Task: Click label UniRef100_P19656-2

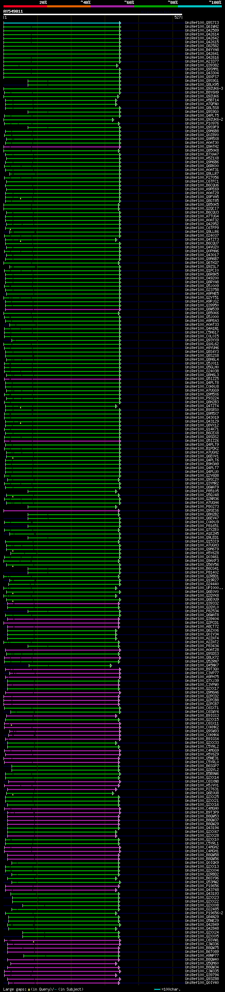Action: tap(204, 913)
